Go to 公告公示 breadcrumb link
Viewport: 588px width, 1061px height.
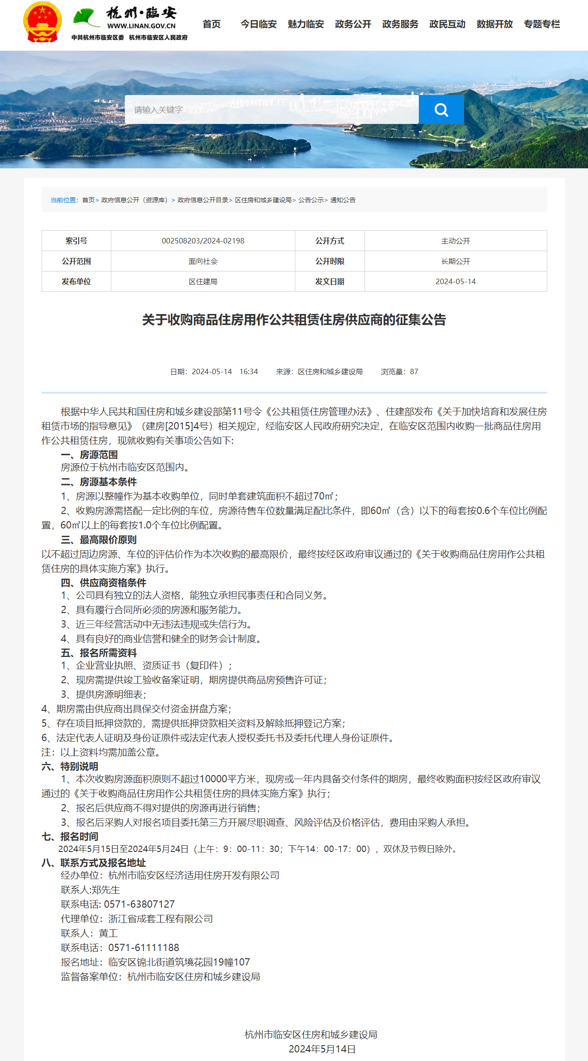click(311, 200)
